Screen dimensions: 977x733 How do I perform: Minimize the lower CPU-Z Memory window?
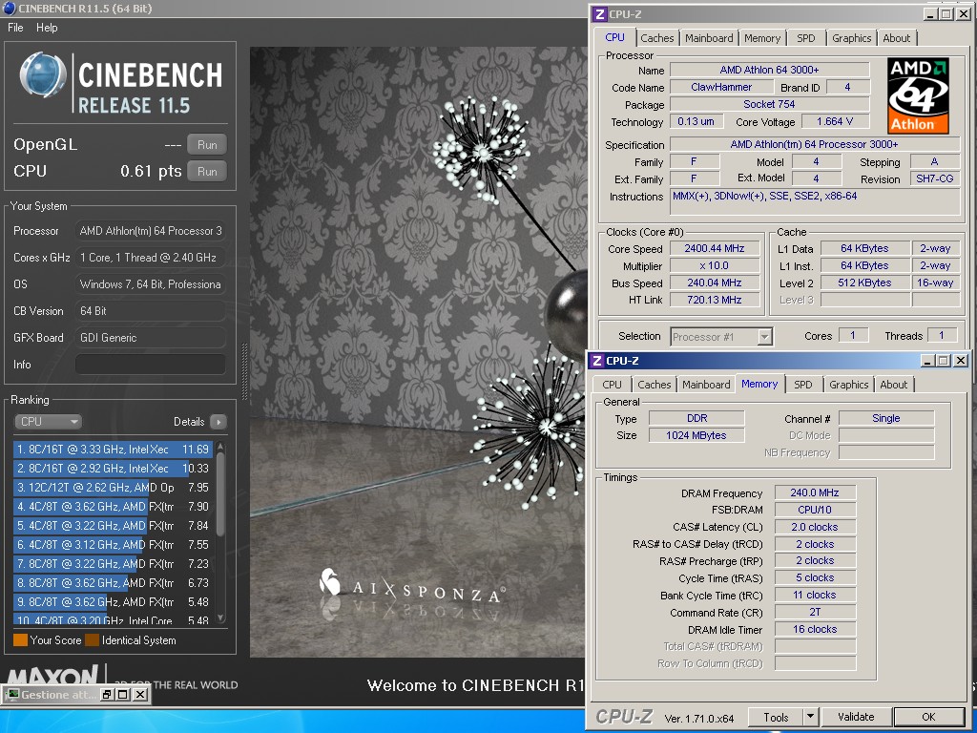tap(927, 360)
